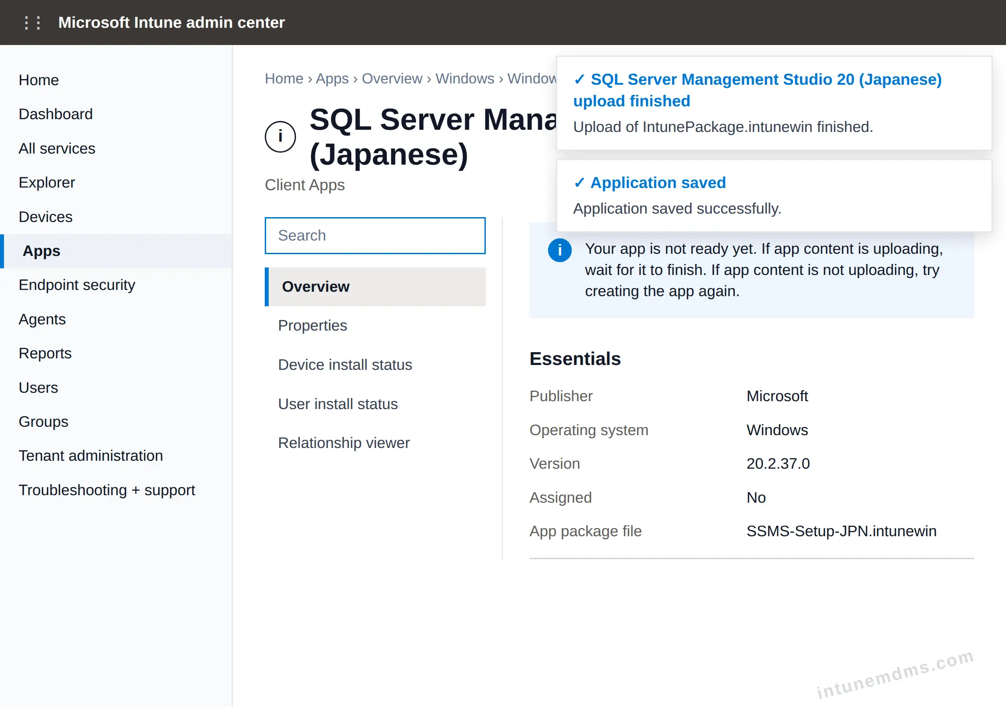Click the version number 20.2.37.0

(778, 463)
